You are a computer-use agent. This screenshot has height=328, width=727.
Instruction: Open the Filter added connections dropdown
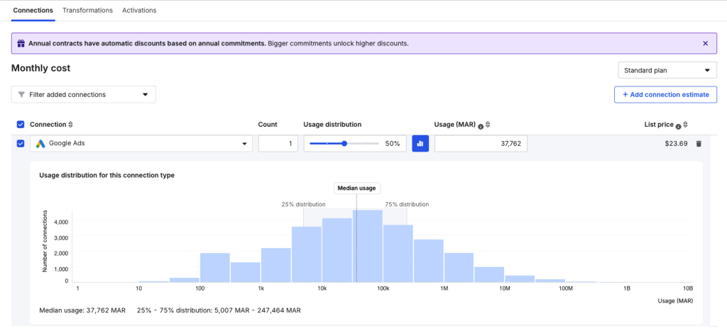[x=84, y=94]
